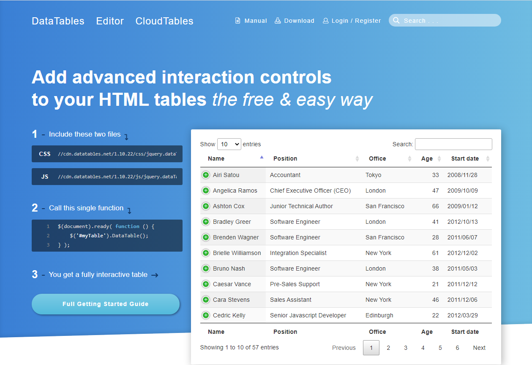Image resolution: width=532 pixels, height=365 pixels.
Task: Select pagination page 3
Action: tap(406, 348)
